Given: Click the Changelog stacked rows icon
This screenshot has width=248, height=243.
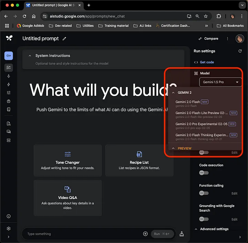Looking at the screenshot, I should 9,140.
